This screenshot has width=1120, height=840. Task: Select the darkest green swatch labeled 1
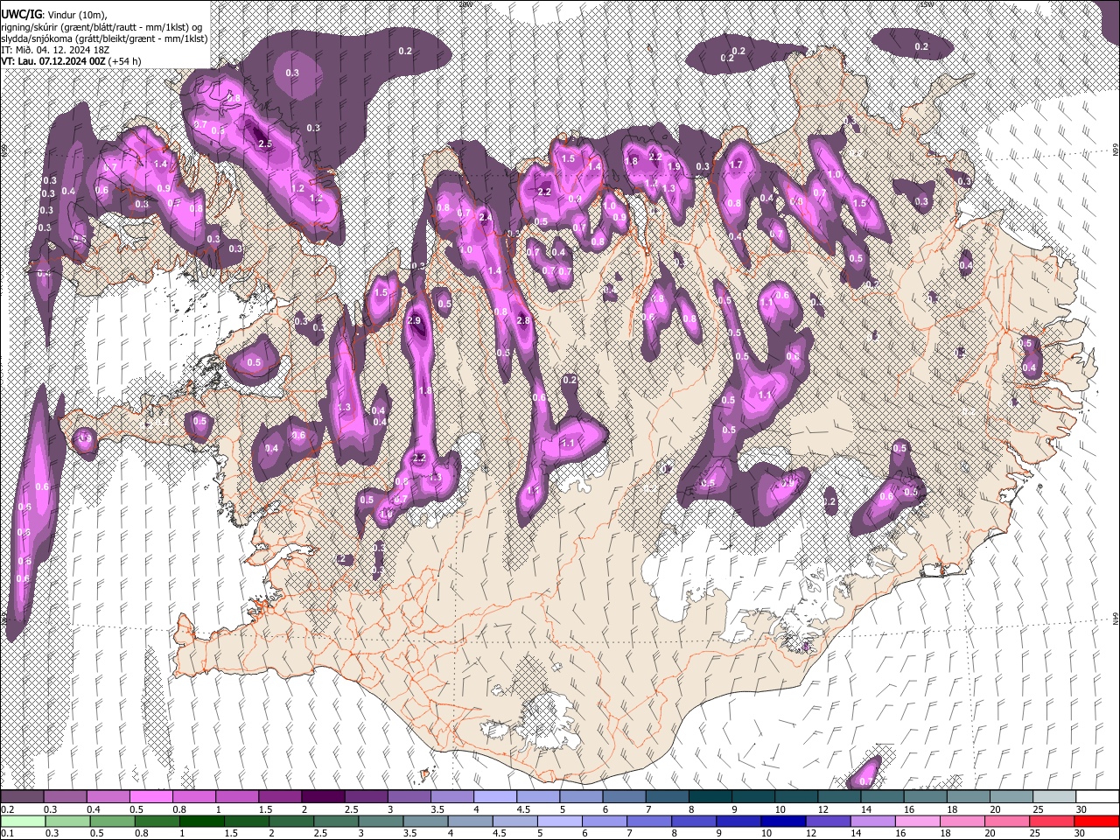(x=201, y=821)
